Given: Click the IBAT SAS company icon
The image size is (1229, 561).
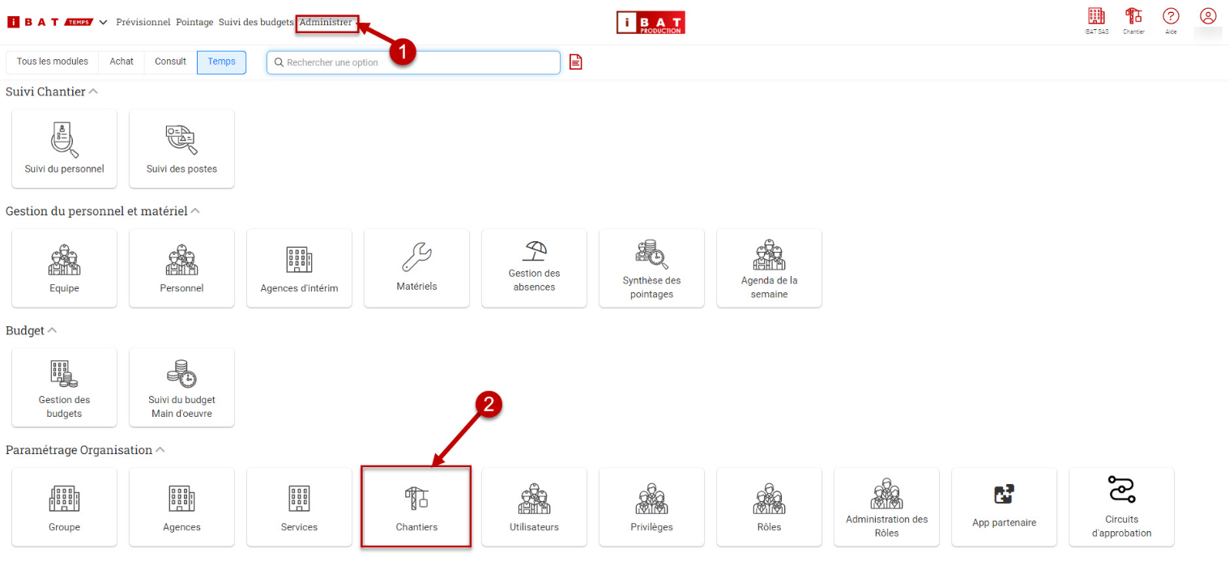Looking at the screenshot, I should (x=1096, y=18).
